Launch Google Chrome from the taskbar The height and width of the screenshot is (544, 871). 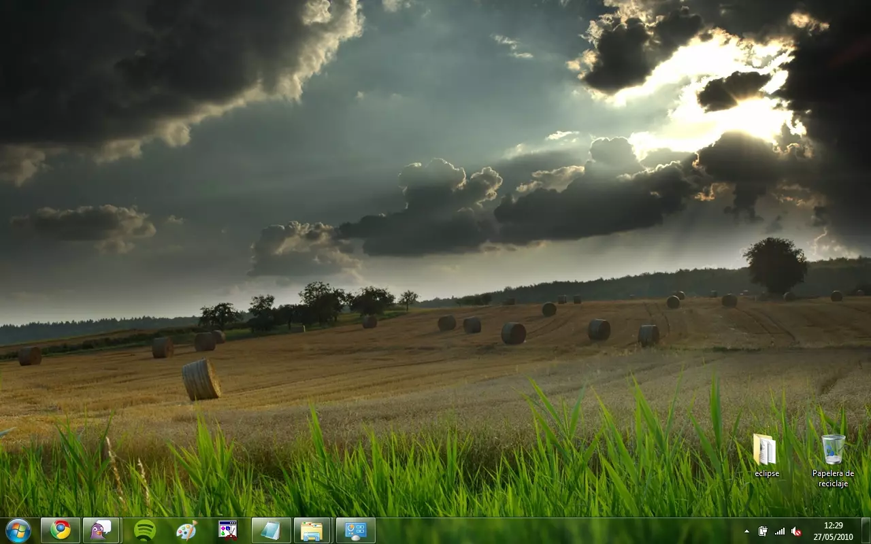(61, 530)
